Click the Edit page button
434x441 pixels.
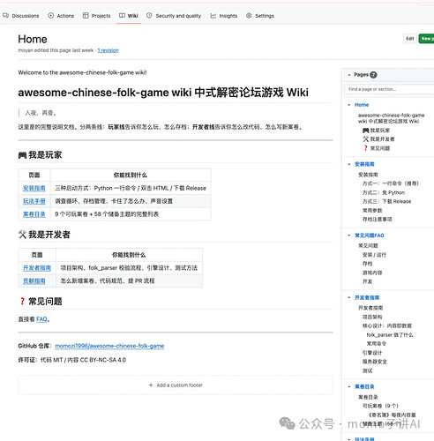click(x=410, y=39)
